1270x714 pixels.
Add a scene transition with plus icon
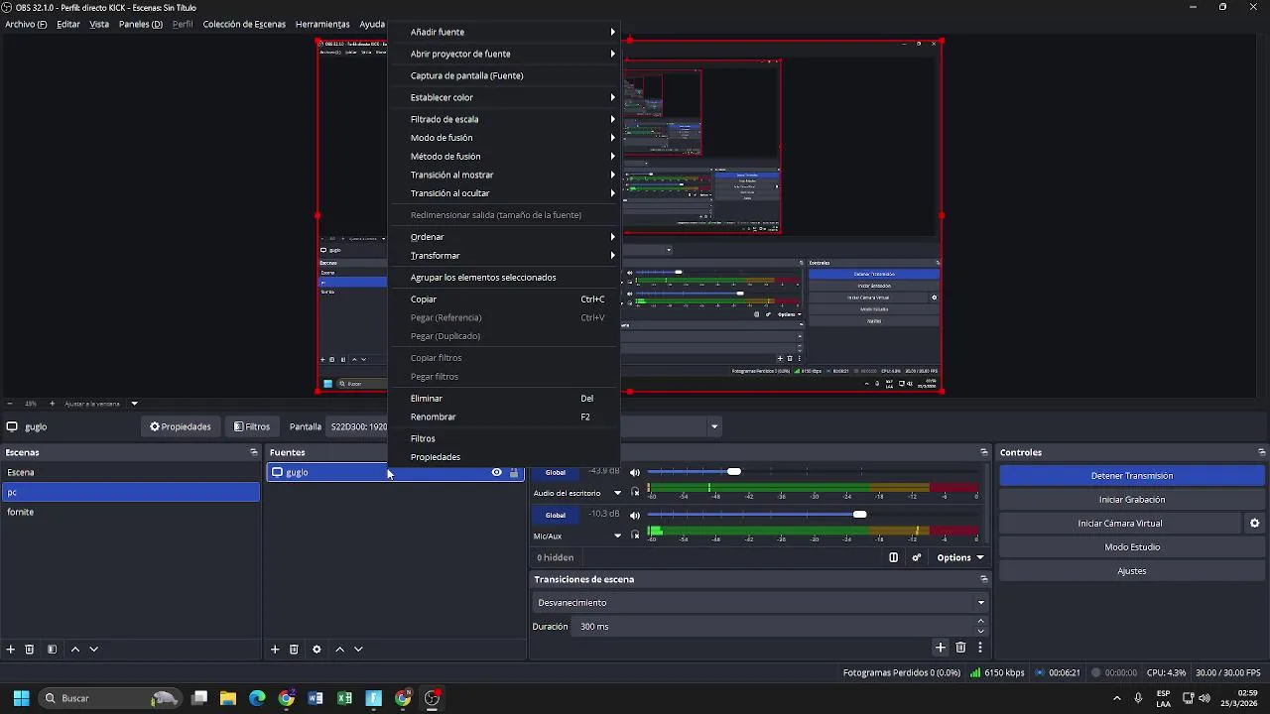(941, 648)
